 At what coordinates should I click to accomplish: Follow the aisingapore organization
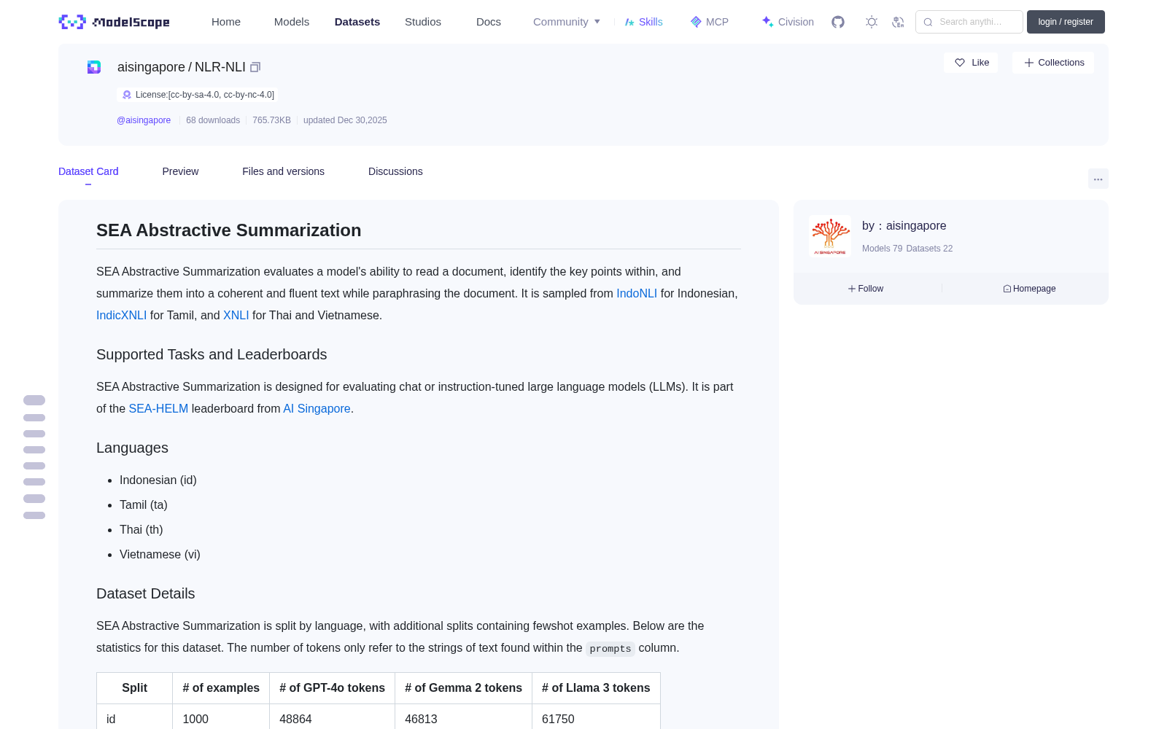coord(866,289)
